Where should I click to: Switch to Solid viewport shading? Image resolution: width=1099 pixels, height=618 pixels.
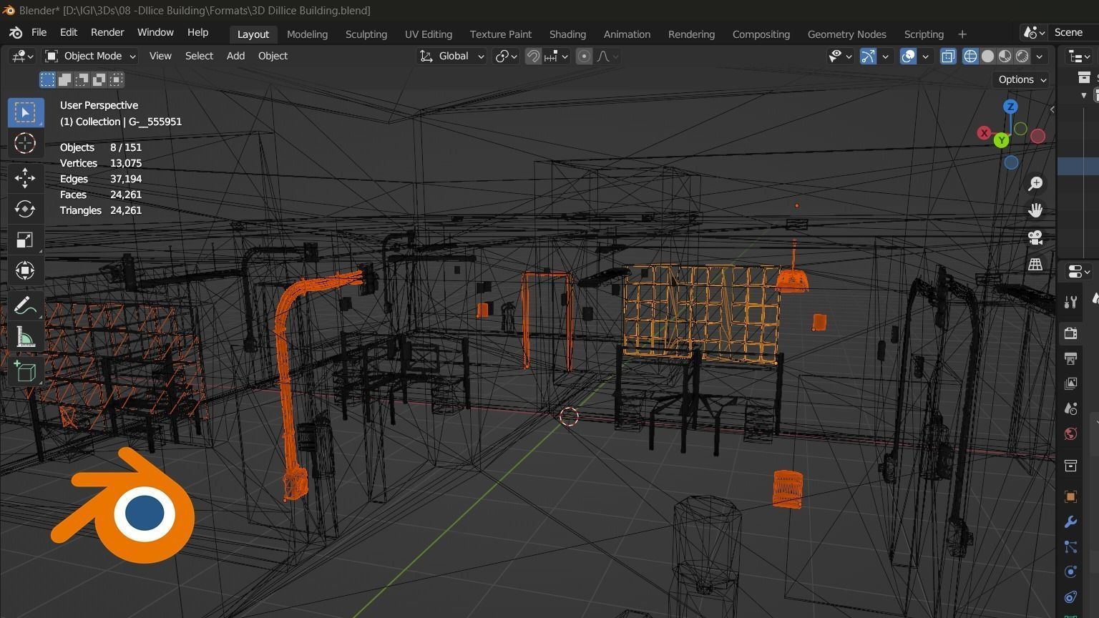[988, 56]
